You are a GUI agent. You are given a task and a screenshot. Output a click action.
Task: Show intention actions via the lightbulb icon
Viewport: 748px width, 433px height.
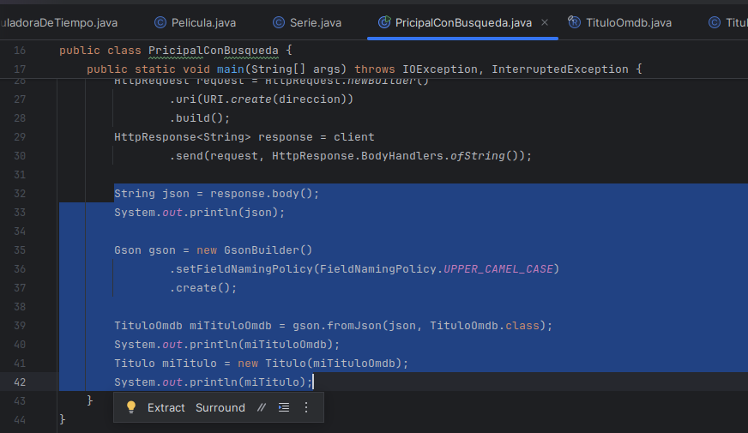tap(130, 407)
